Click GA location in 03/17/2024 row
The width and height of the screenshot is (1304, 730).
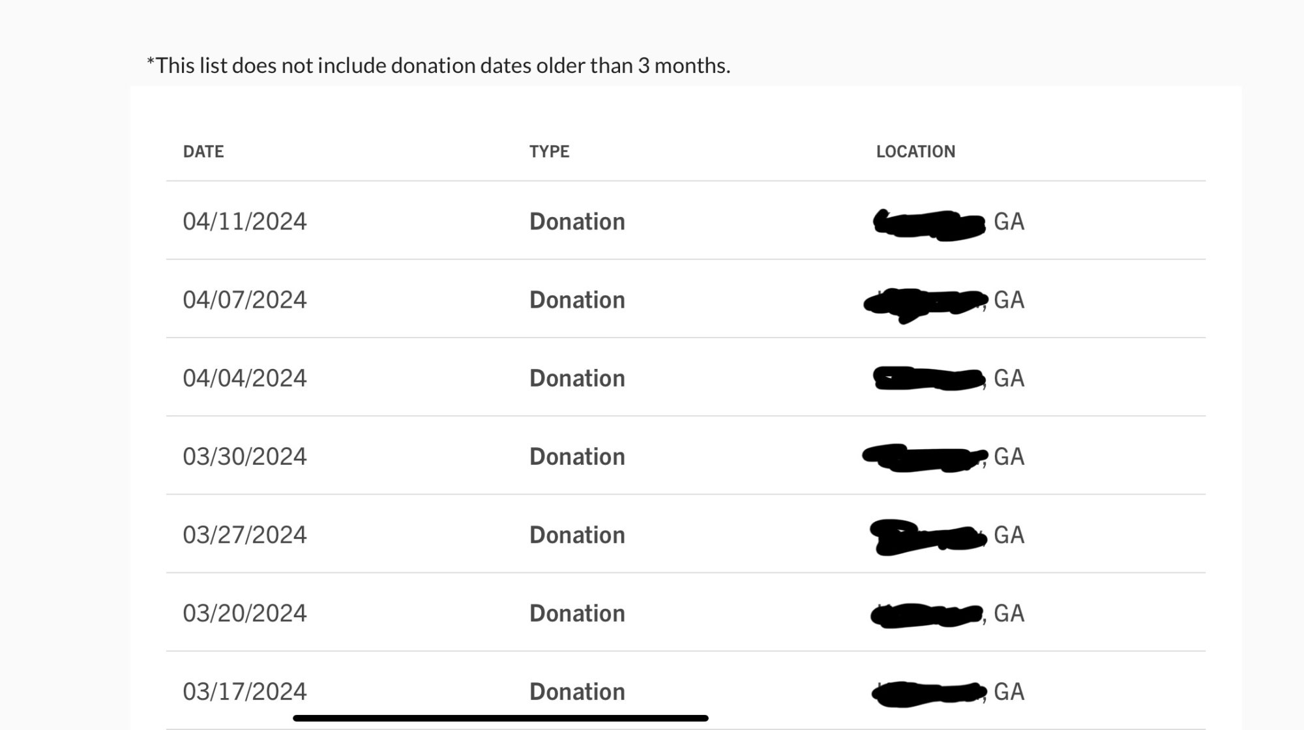click(1009, 692)
